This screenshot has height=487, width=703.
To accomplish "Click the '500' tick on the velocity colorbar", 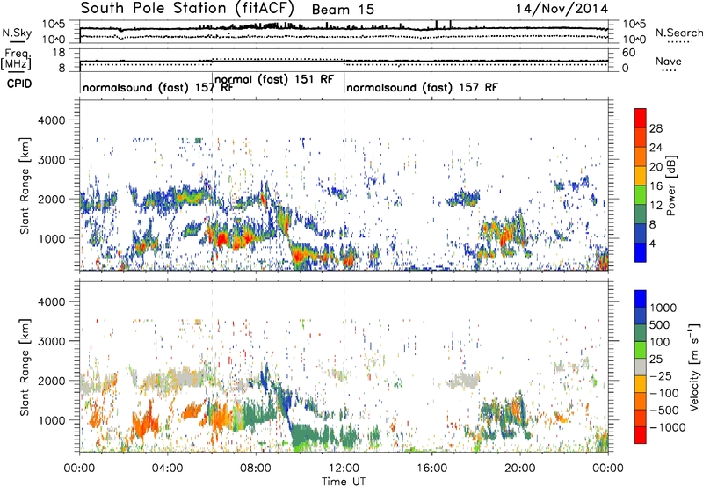I will [x=660, y=325].
